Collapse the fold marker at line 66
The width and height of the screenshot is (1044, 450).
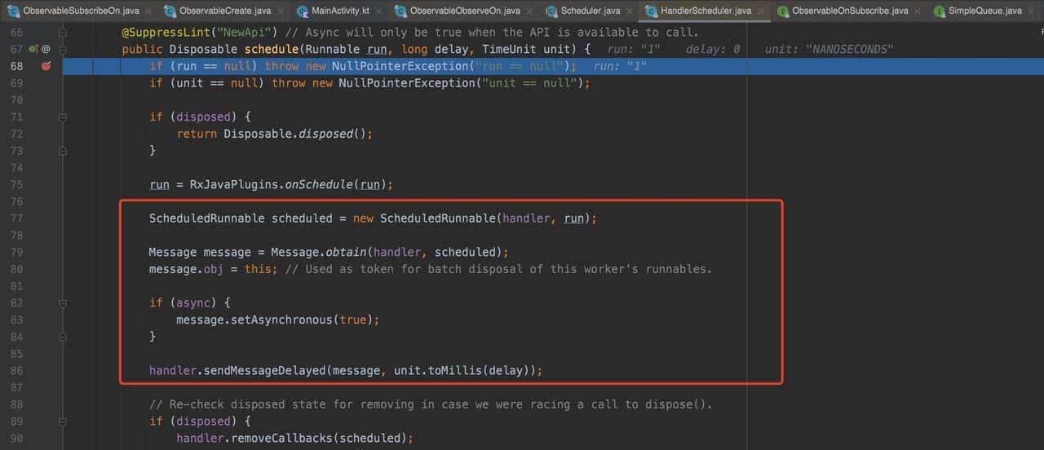(63, 33)
